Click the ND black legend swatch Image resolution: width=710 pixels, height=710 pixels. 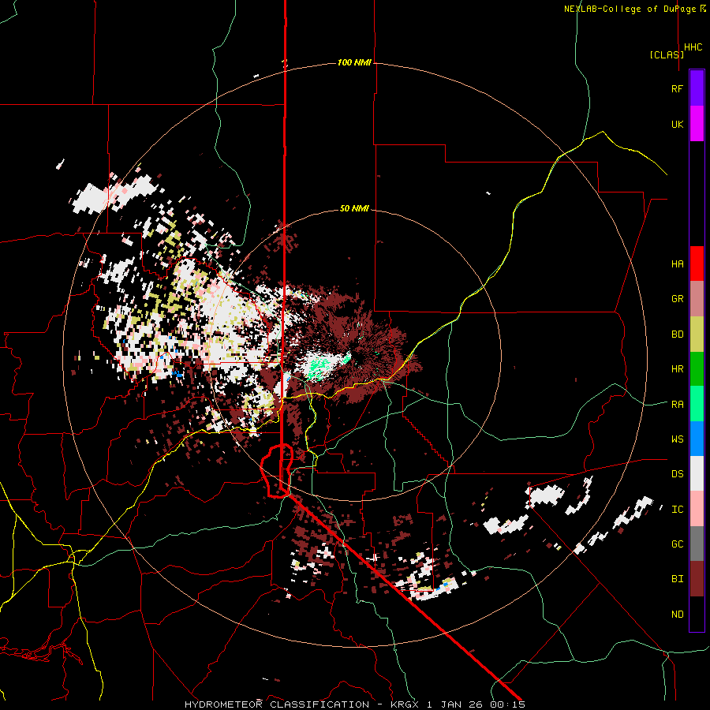click(697, 614)
